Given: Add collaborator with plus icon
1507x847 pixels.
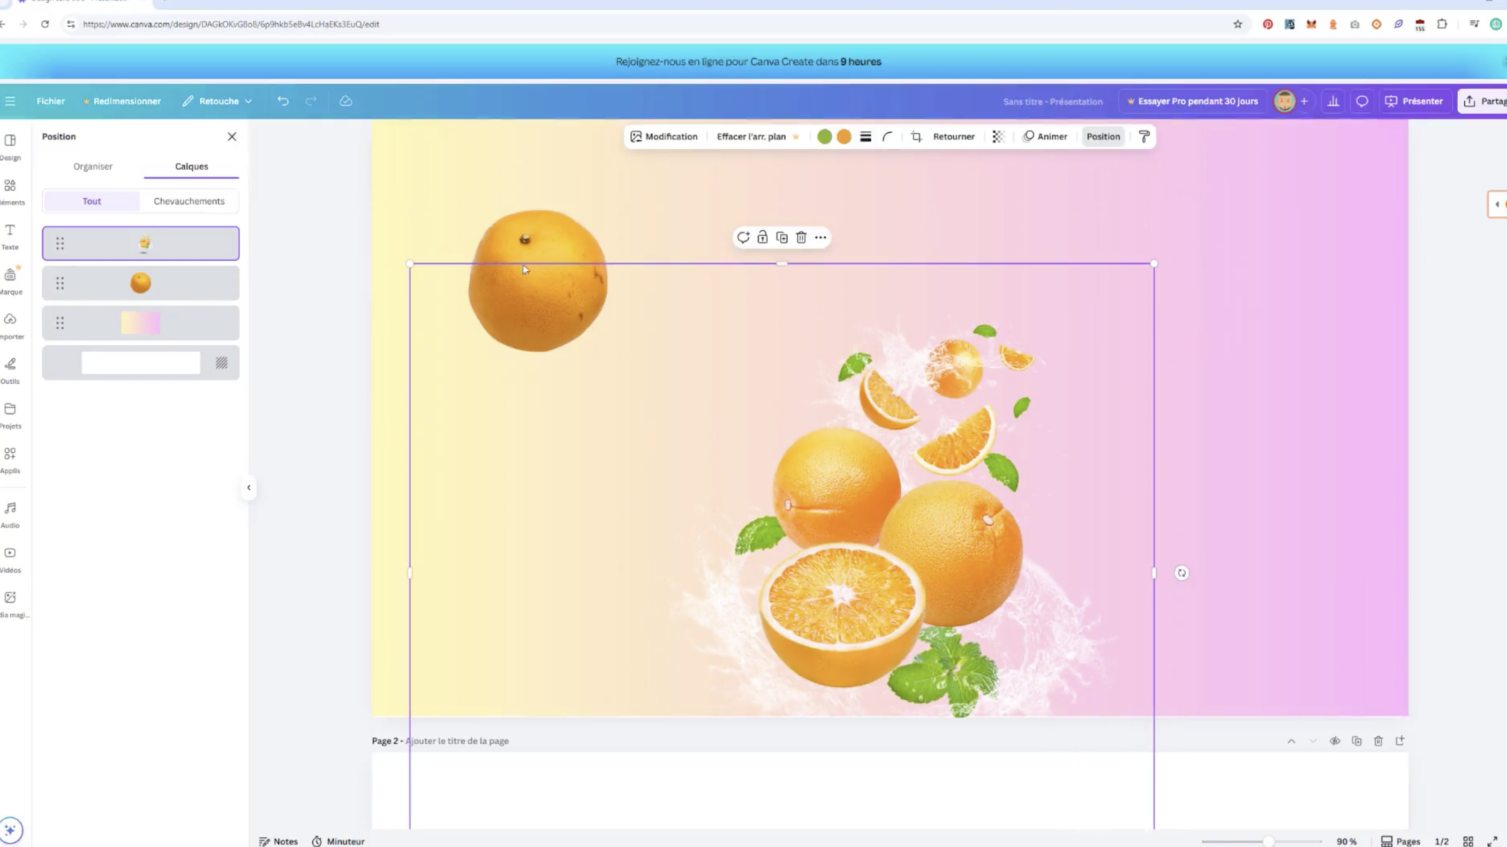Looking at the screenshot, I should [x=1304, y=101].
